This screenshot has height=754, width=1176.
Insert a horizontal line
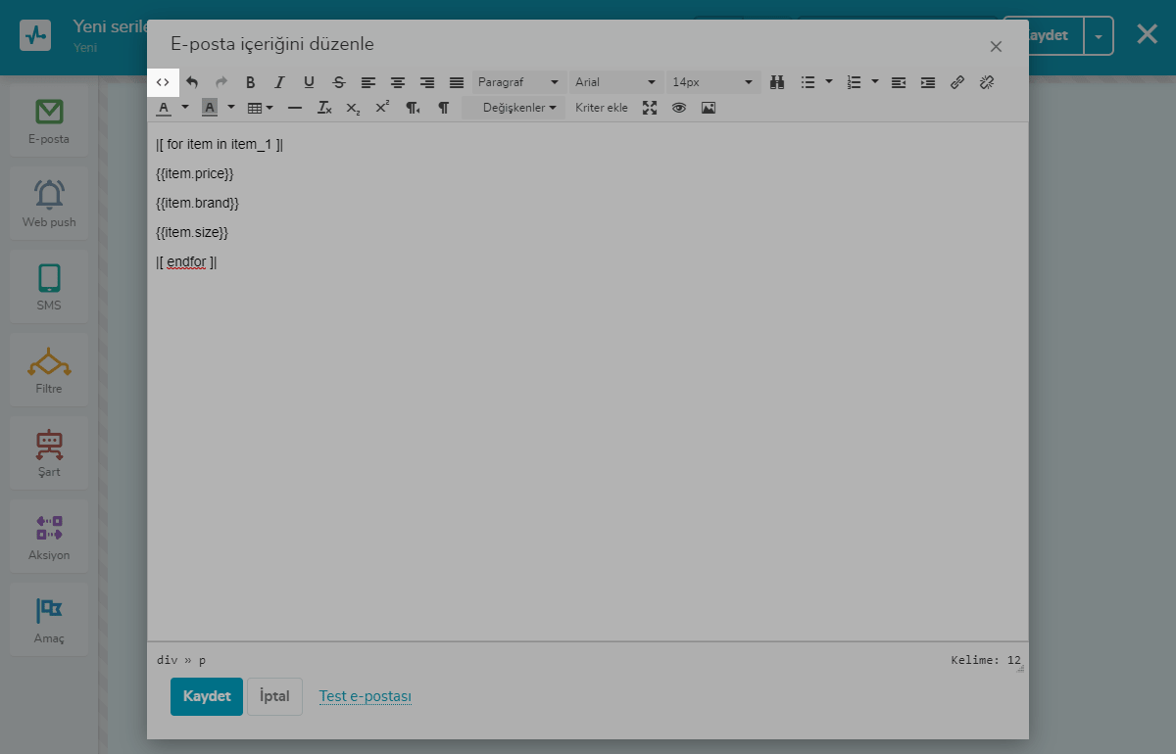tap(295, 108)
